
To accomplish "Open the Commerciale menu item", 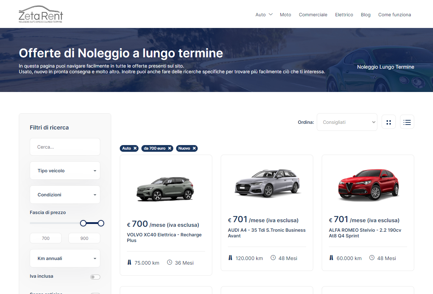I will (x=313, y=15).
